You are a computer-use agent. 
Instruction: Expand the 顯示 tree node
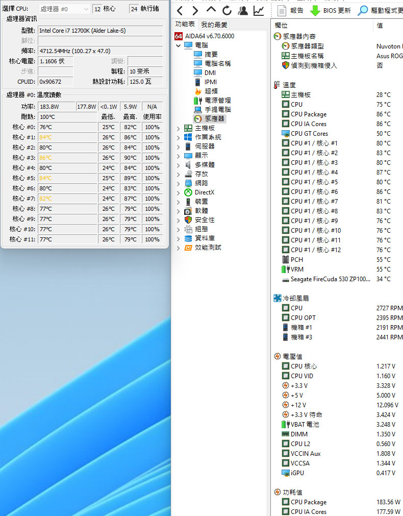coord(179,156)
